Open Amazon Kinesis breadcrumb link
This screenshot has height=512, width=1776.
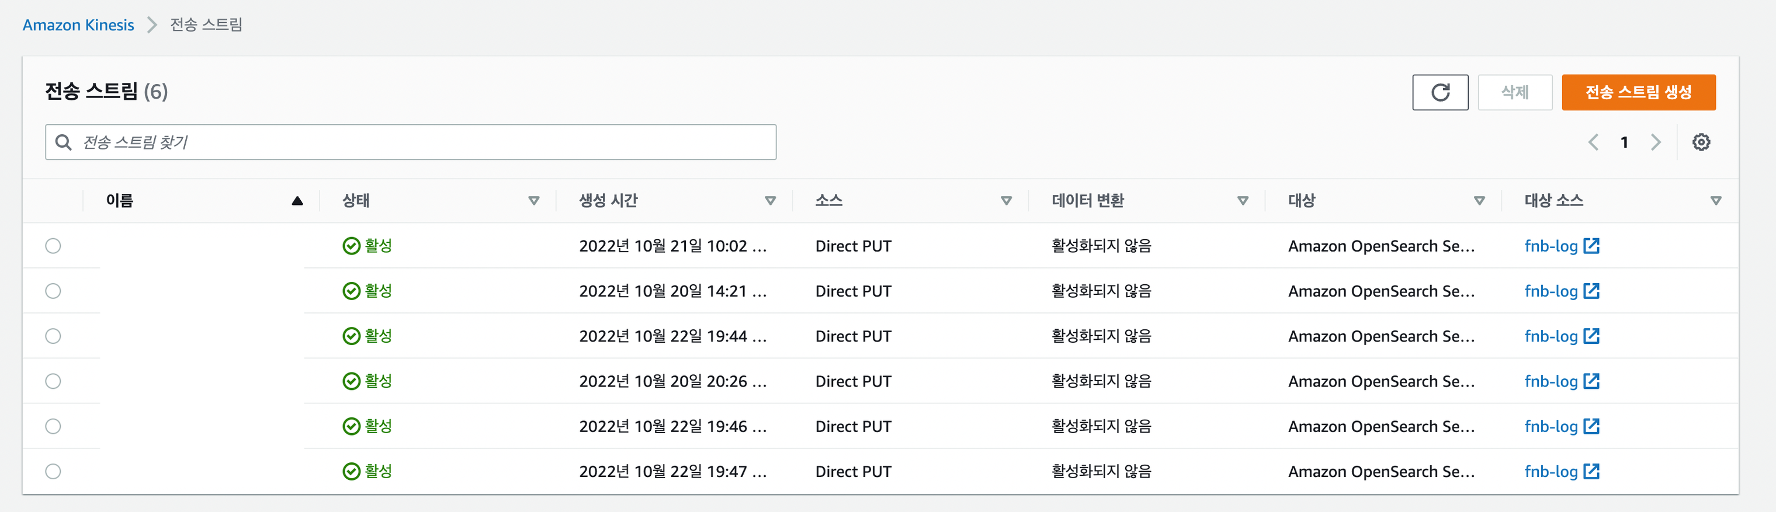78,25
